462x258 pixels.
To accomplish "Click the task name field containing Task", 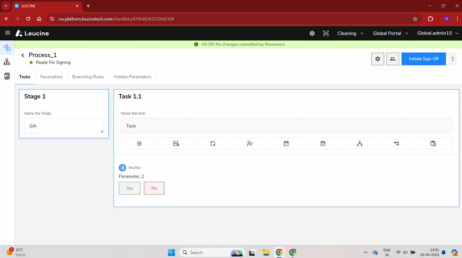I will [286, 126].
